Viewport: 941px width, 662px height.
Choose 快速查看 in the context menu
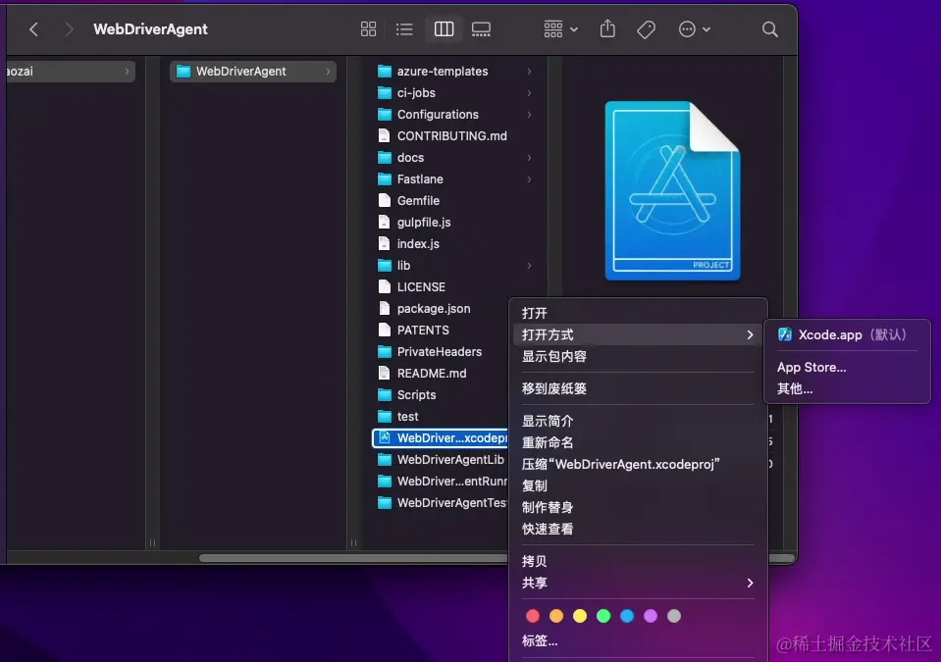pos(638,529)
